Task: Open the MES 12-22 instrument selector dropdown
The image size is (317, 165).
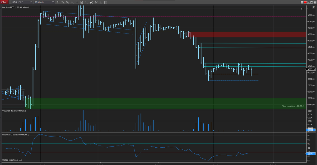Action: (x=22, y=2)
